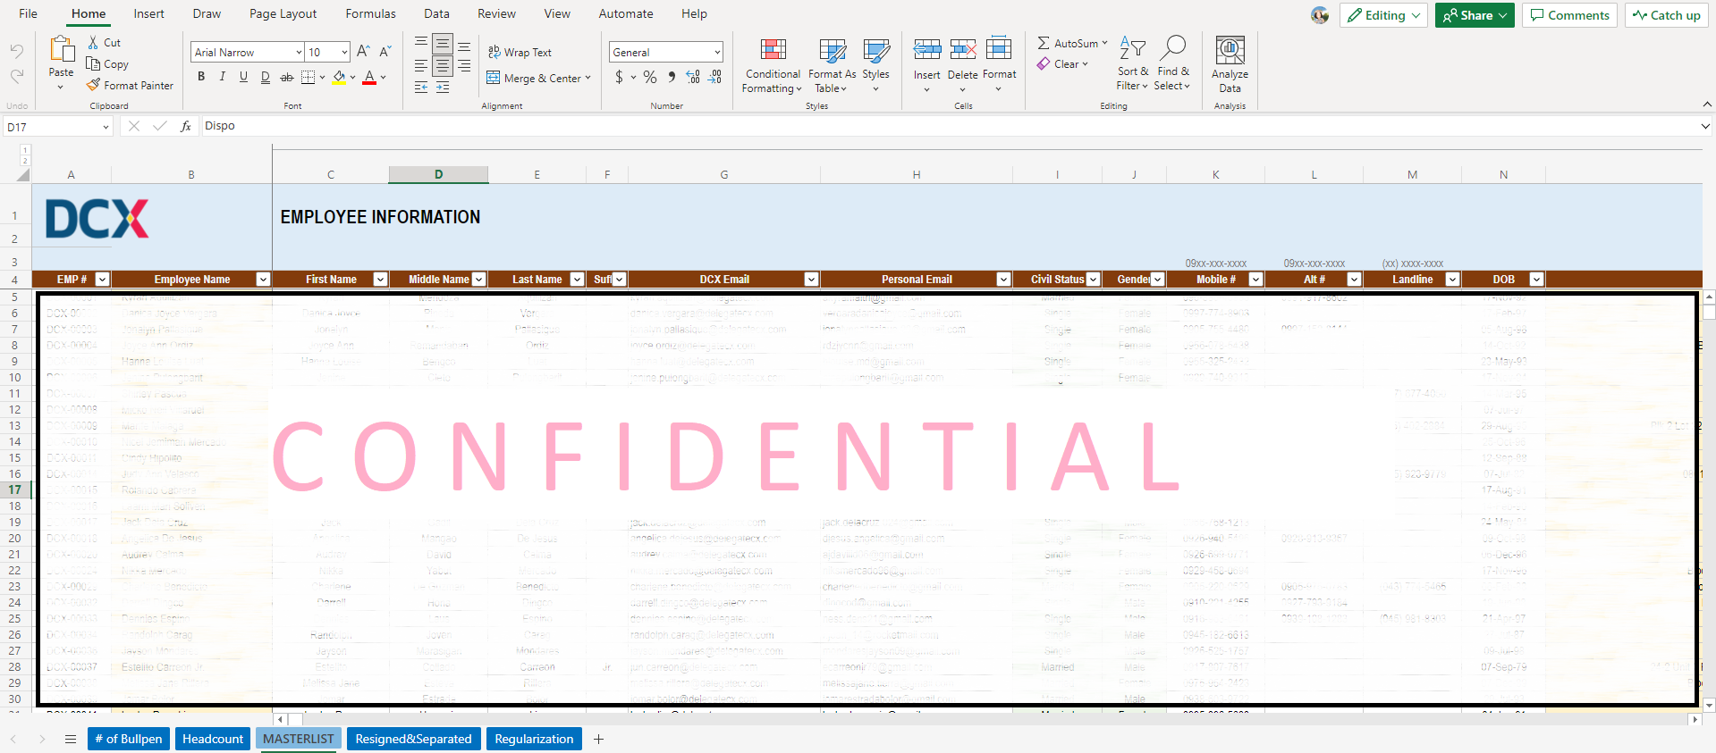Open the Comments pane

coord(1569,15)
